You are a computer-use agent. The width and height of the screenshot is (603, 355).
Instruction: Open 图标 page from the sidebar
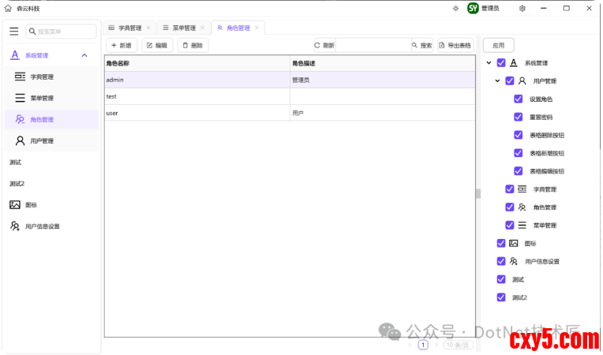[x=32, y=205]
